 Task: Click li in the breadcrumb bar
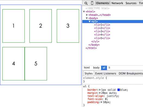pos(109,68)
